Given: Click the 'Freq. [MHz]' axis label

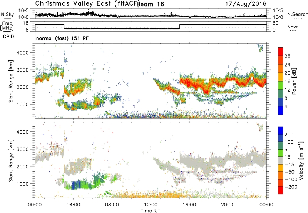Looking at the screenshot, I should click(x=7, y=26).
